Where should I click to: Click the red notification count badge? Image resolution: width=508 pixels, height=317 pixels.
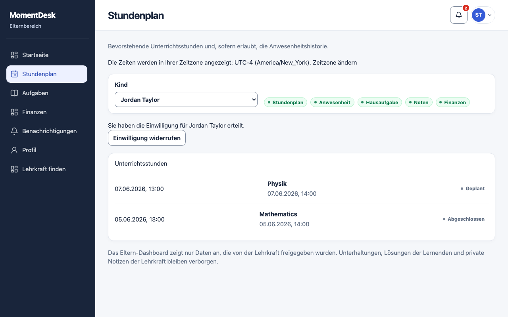pos(466,8)
